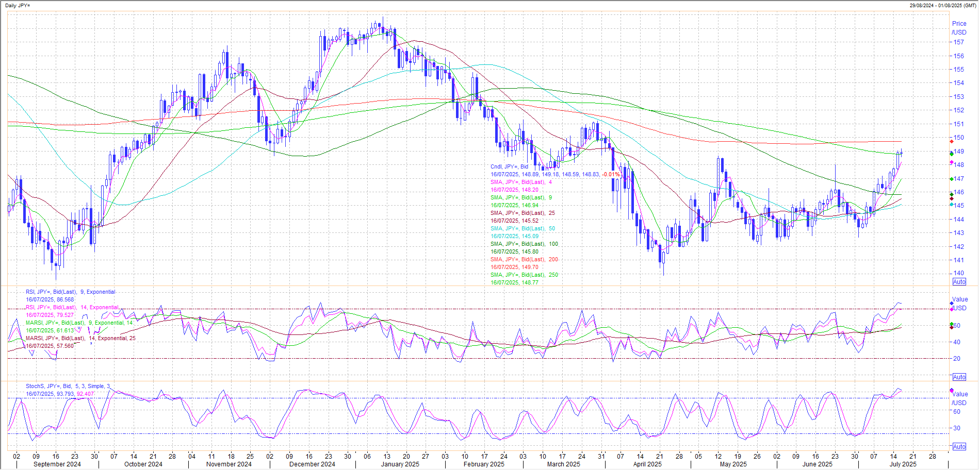The width and height of the screenshot is (979, 470).
Task: Click the MARSI value '16/07/2025, 57.560'
Action: click(50, 346)
